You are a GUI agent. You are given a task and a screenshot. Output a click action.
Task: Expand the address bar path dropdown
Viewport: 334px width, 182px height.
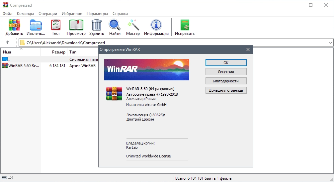[330, 43]
